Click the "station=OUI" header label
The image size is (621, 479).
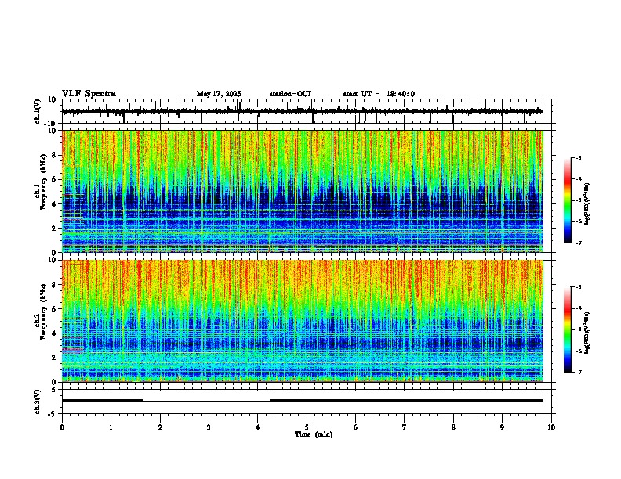[x=290, y=94]
